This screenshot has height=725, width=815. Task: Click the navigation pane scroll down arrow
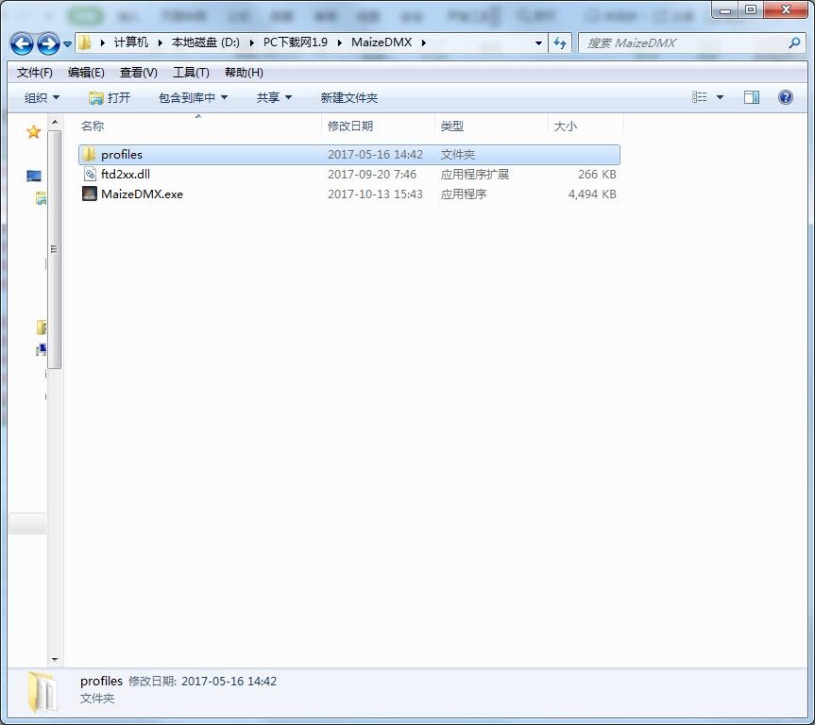[55, 660]
